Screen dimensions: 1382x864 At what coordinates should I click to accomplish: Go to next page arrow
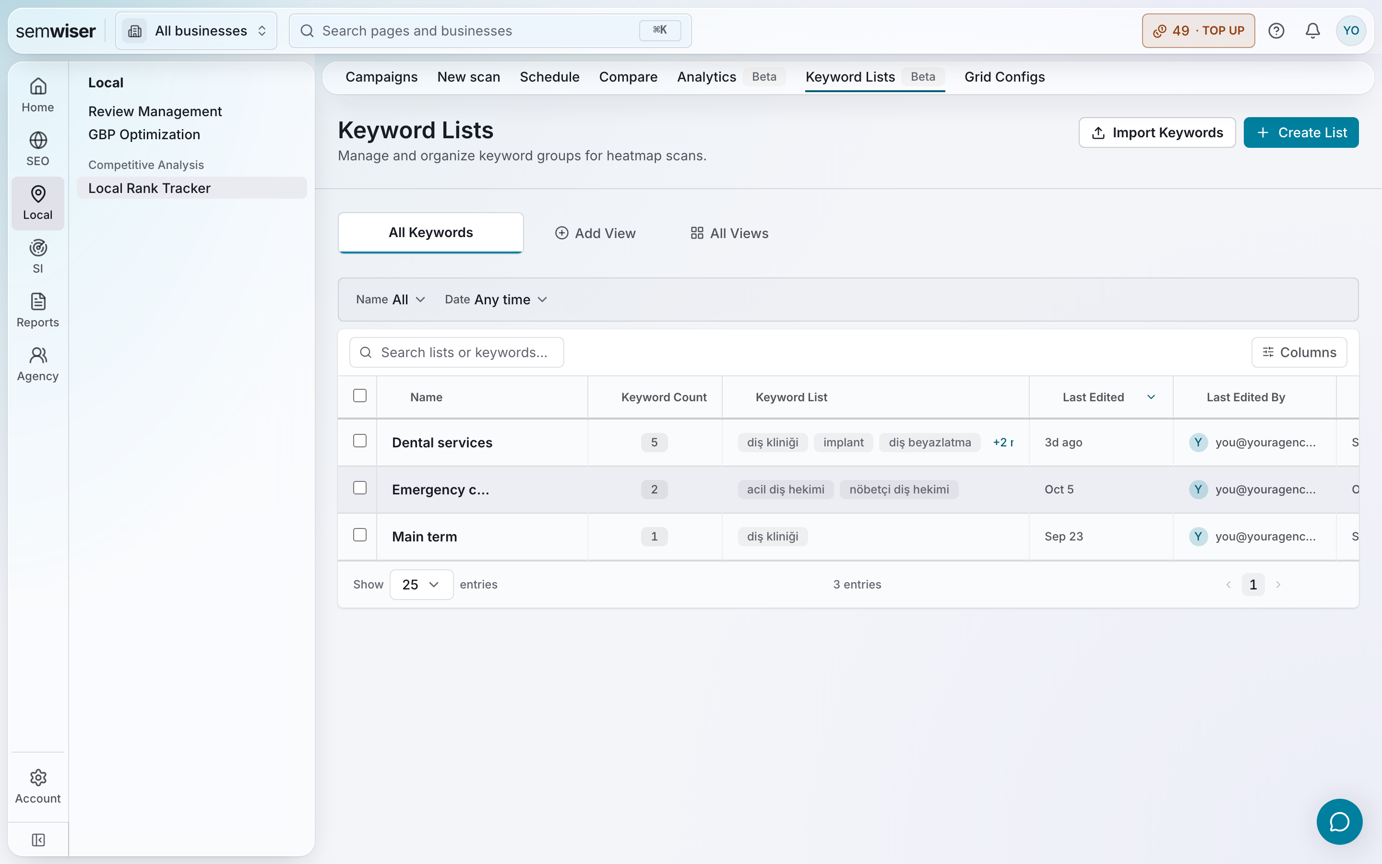(1278, 585)
